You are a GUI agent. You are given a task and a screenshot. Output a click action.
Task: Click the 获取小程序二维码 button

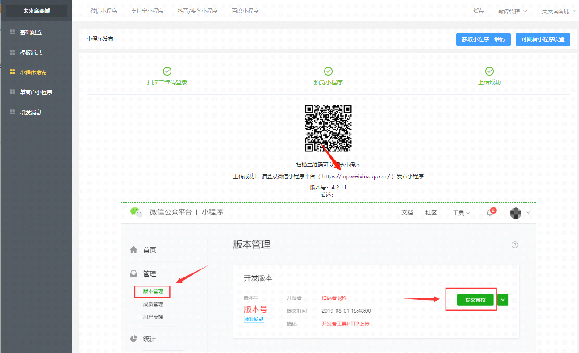483,39
